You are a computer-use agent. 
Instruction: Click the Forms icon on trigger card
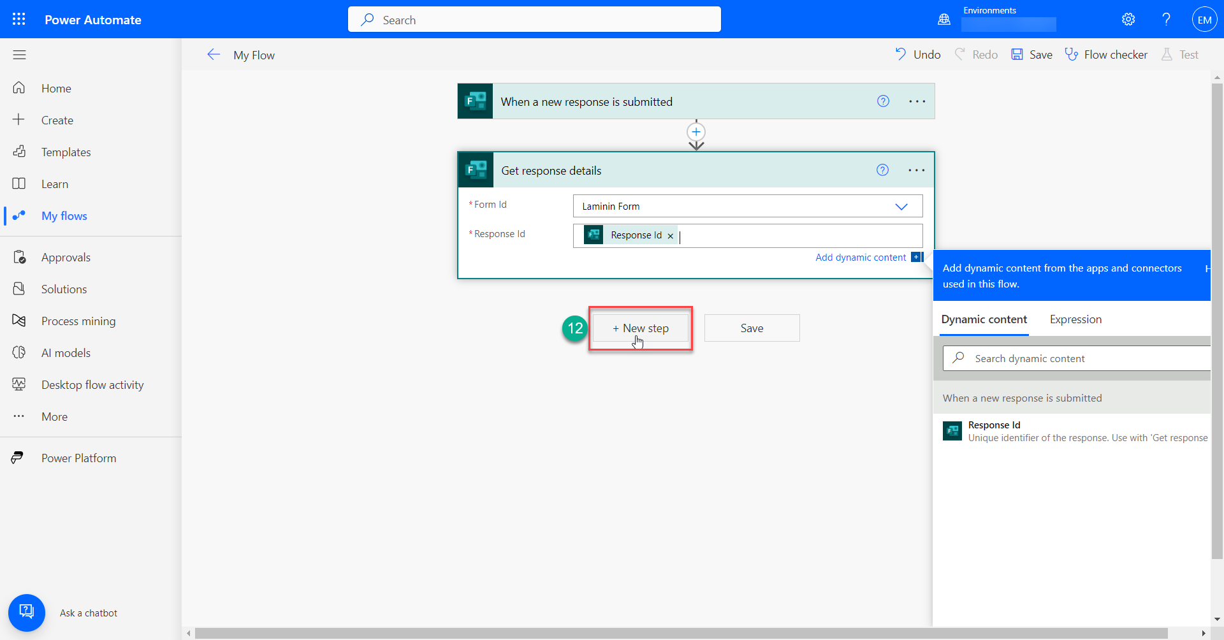(x=475, y=101)
